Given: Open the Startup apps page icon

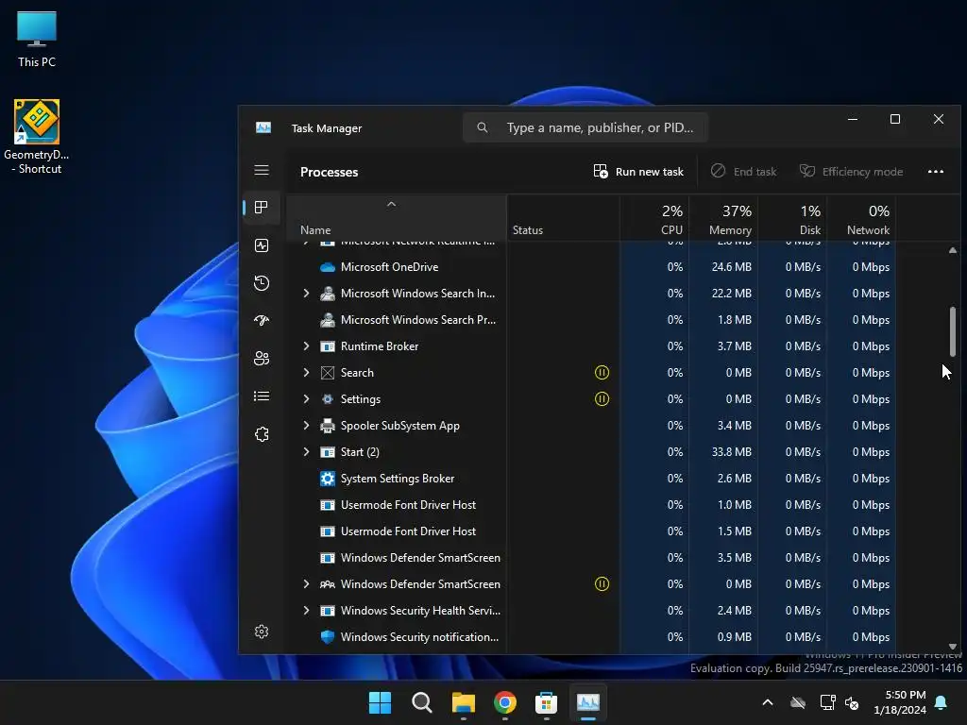Looking at the screenshot, I should (x=262, y=321).
